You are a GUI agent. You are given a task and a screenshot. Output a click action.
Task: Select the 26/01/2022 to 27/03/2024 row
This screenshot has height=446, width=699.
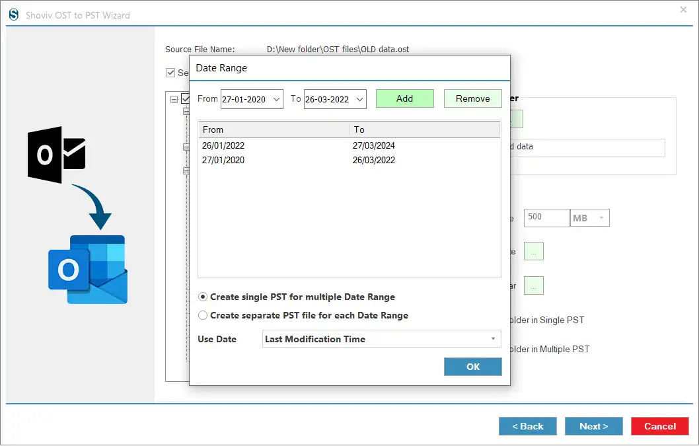(349, 145)
